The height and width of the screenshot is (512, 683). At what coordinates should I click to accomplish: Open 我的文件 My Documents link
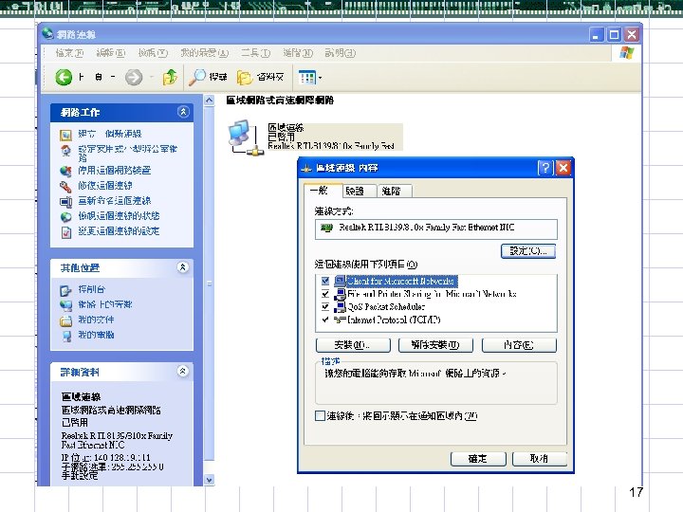click(x=96, y=320)
